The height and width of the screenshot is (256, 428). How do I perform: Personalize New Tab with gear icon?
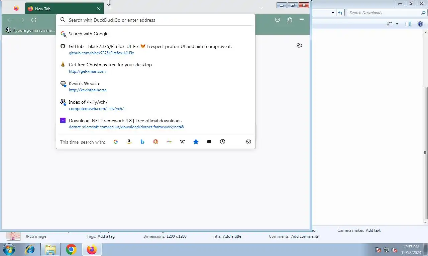(x=299, y=45)
